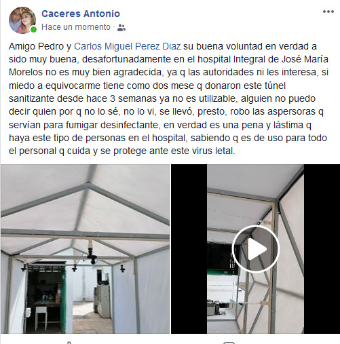
Task: Click the friends audience icon beside timestamp
Action: click(x=121, y=28)
